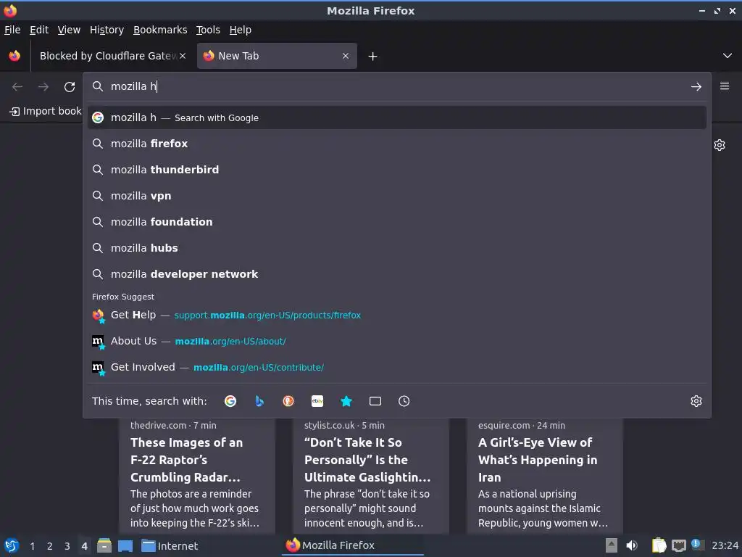Choose the 'mozilla hubs' suggestion
This screenshot has width=742, height=557.
point(397,248)
